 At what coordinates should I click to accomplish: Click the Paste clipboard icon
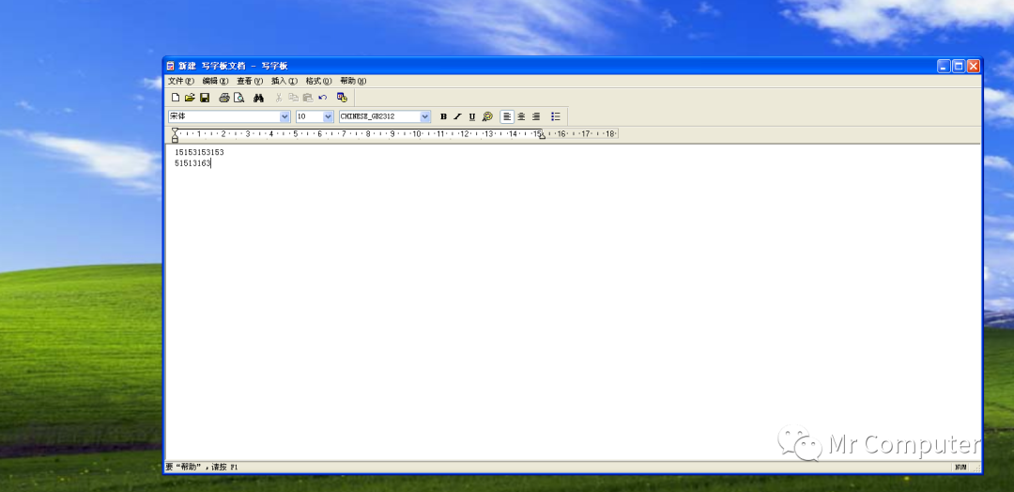tap(308, 98)
